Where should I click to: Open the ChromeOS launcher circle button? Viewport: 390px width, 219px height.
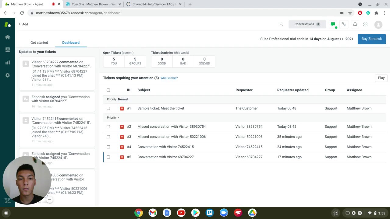[x=6, y=213]
